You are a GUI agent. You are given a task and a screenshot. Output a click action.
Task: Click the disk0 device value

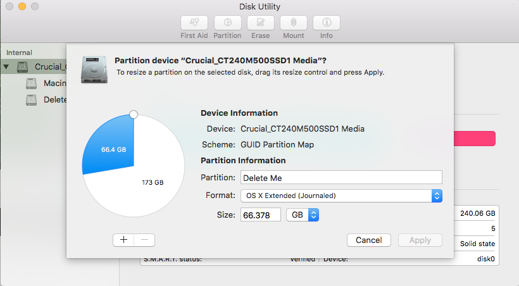coord(486,259)
